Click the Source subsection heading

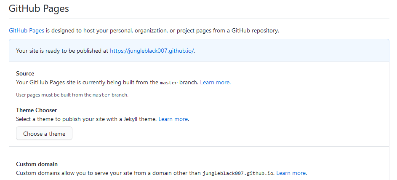tap(25, 73)
